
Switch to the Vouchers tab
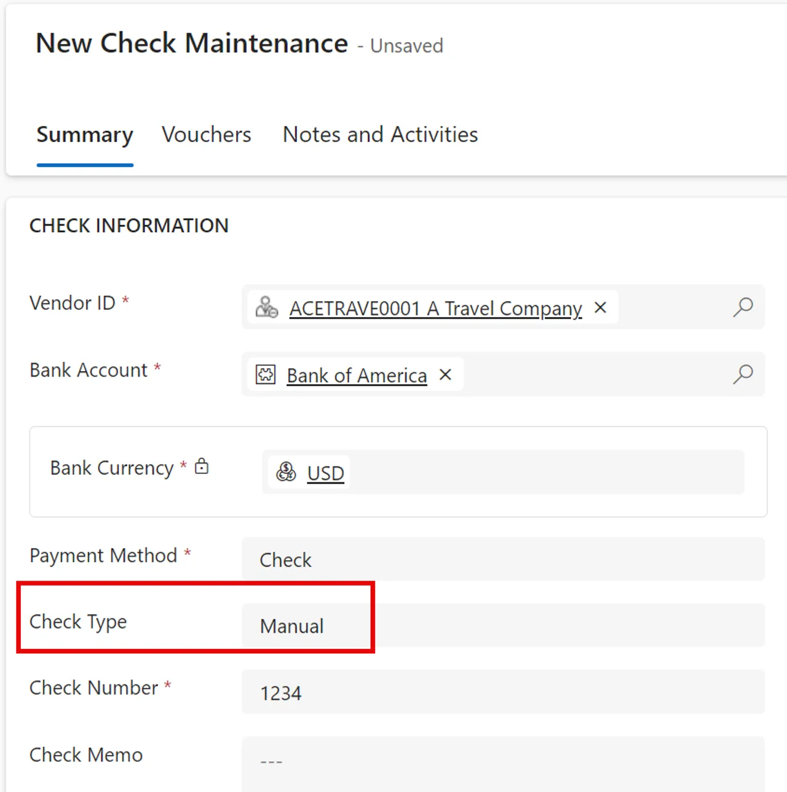tap(207, 135)
